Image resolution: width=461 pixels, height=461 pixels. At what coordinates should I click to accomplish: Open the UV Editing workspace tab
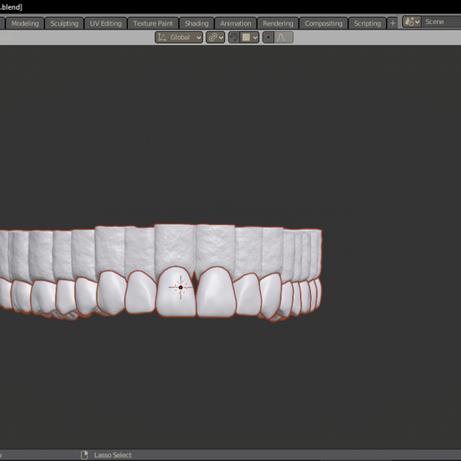coord(105,23)
